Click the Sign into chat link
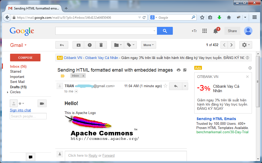262x163 pixels. [20, 110]
